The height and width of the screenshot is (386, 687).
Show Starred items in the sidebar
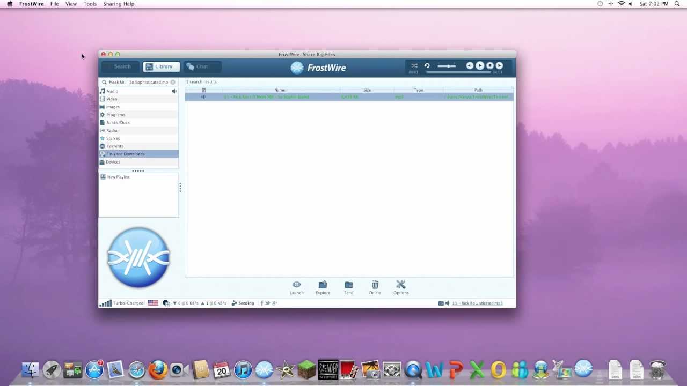pyautogui.click(x=138, y=138)
